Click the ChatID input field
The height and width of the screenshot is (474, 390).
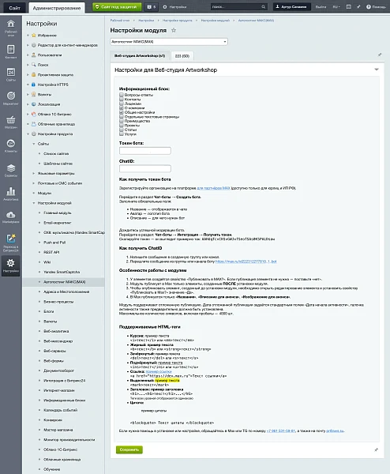click(145, 168)
